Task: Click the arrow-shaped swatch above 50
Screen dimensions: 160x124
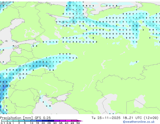Action: point(80,121)
